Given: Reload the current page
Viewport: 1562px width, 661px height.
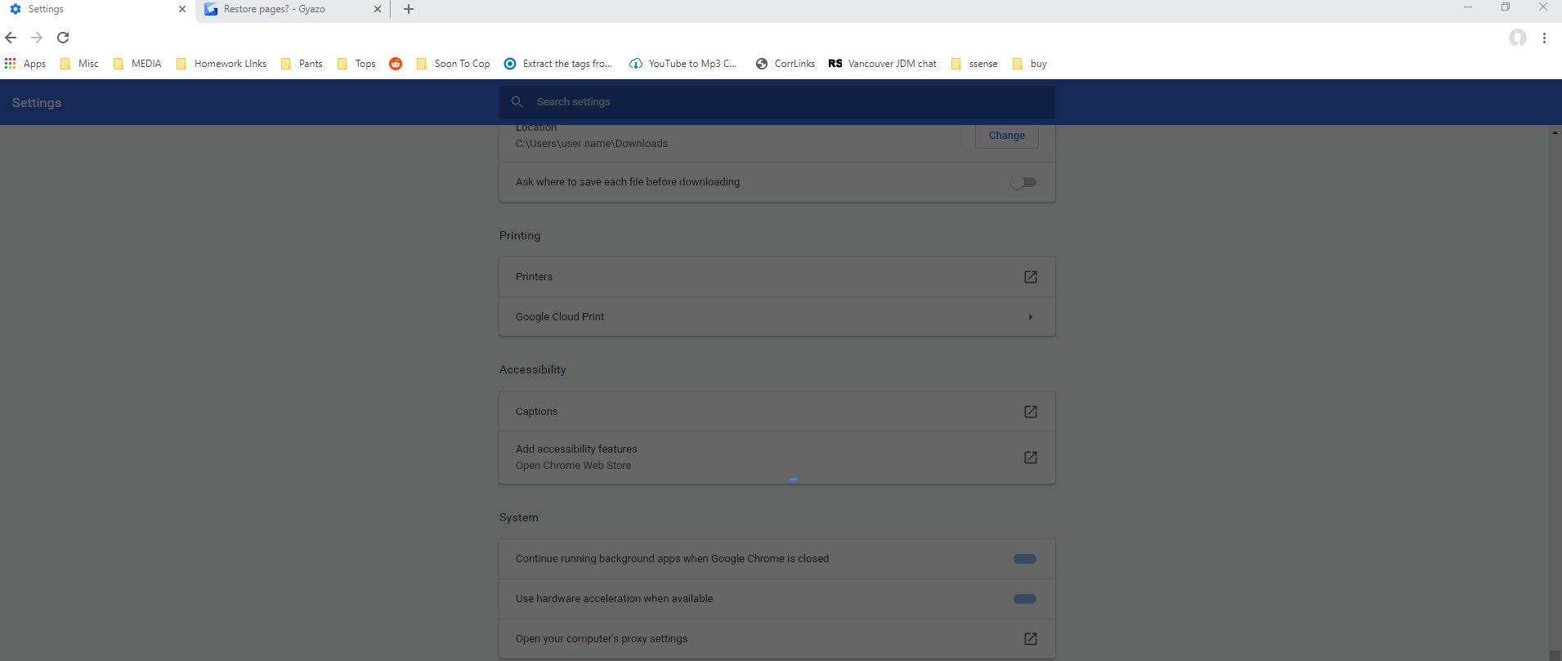Looking at the screenshot, I should 63,38.
